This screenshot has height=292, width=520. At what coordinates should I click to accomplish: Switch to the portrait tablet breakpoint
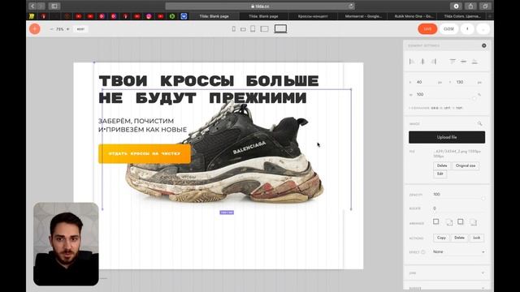[x=253, y=29]
